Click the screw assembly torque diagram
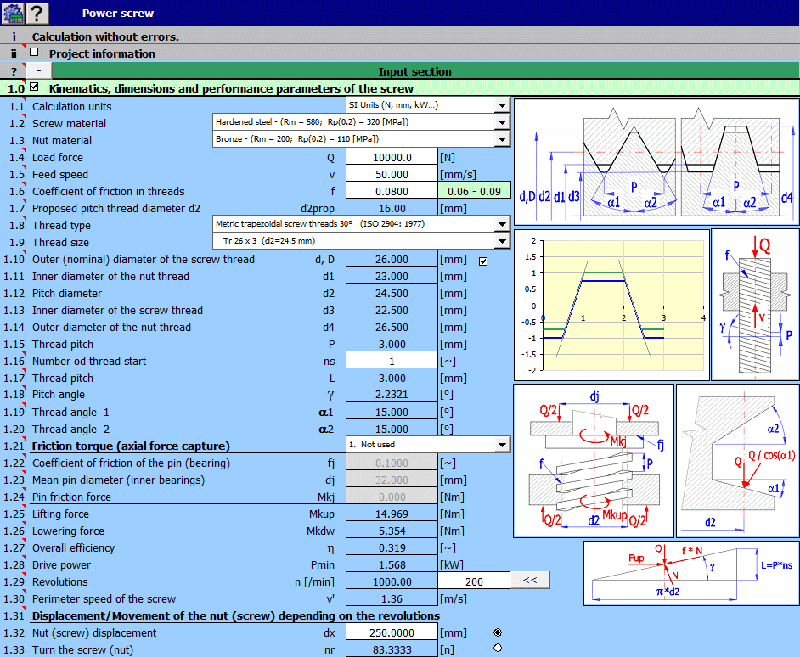The image size is (800, 657). [594, 458]
